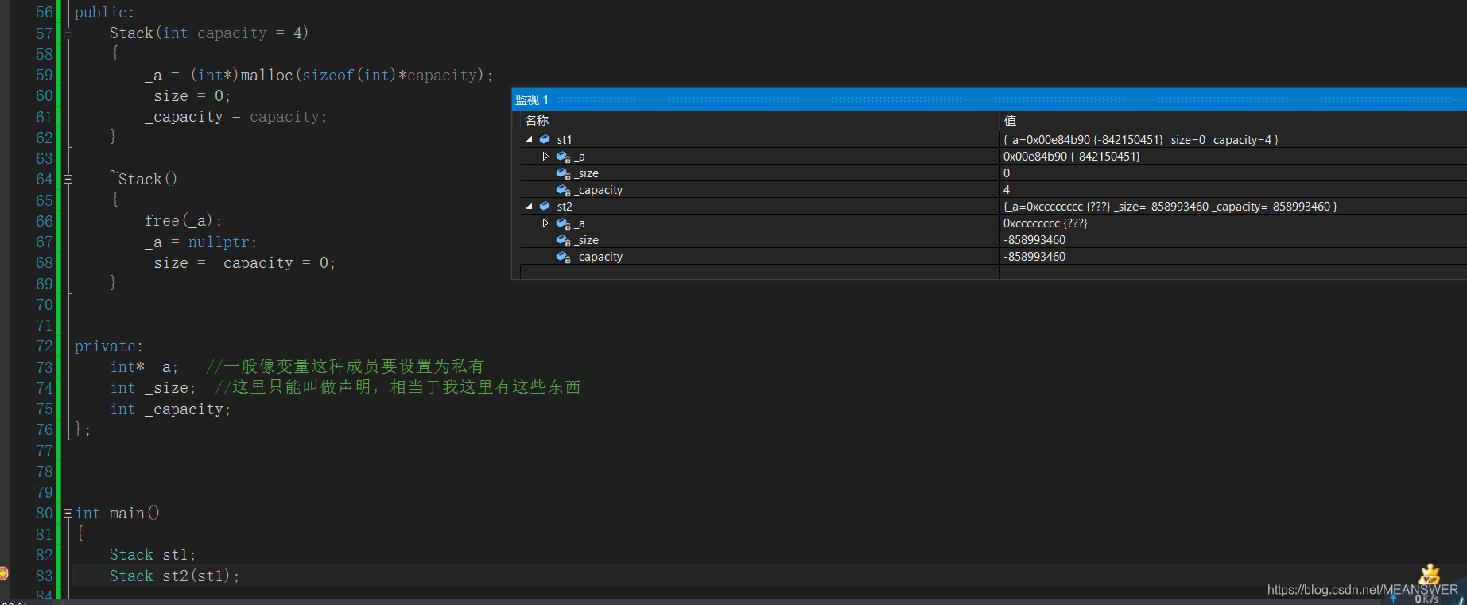1467x605 pixels.
Task: Expand the _a pointer under st1
Action: pos(545,157)
